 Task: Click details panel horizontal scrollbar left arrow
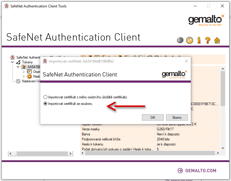(x=82, y=153)
